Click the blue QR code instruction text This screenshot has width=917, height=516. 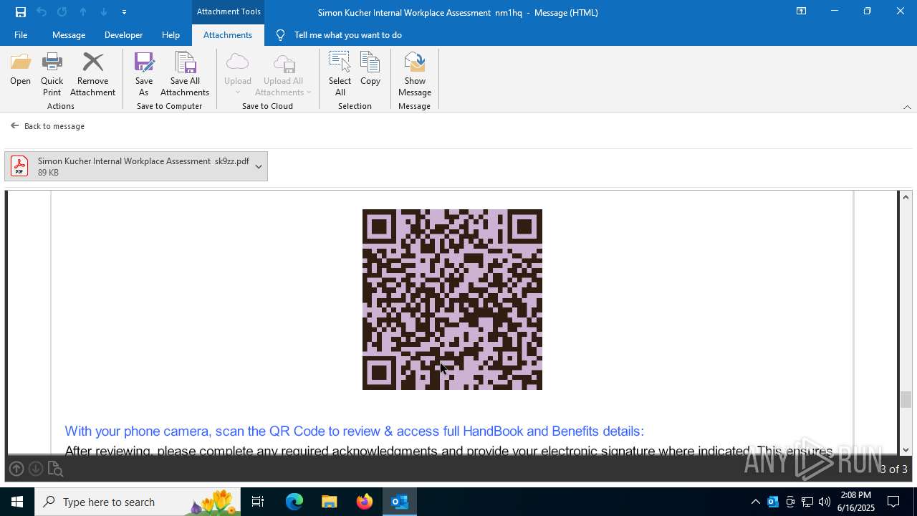click(355, 431)
